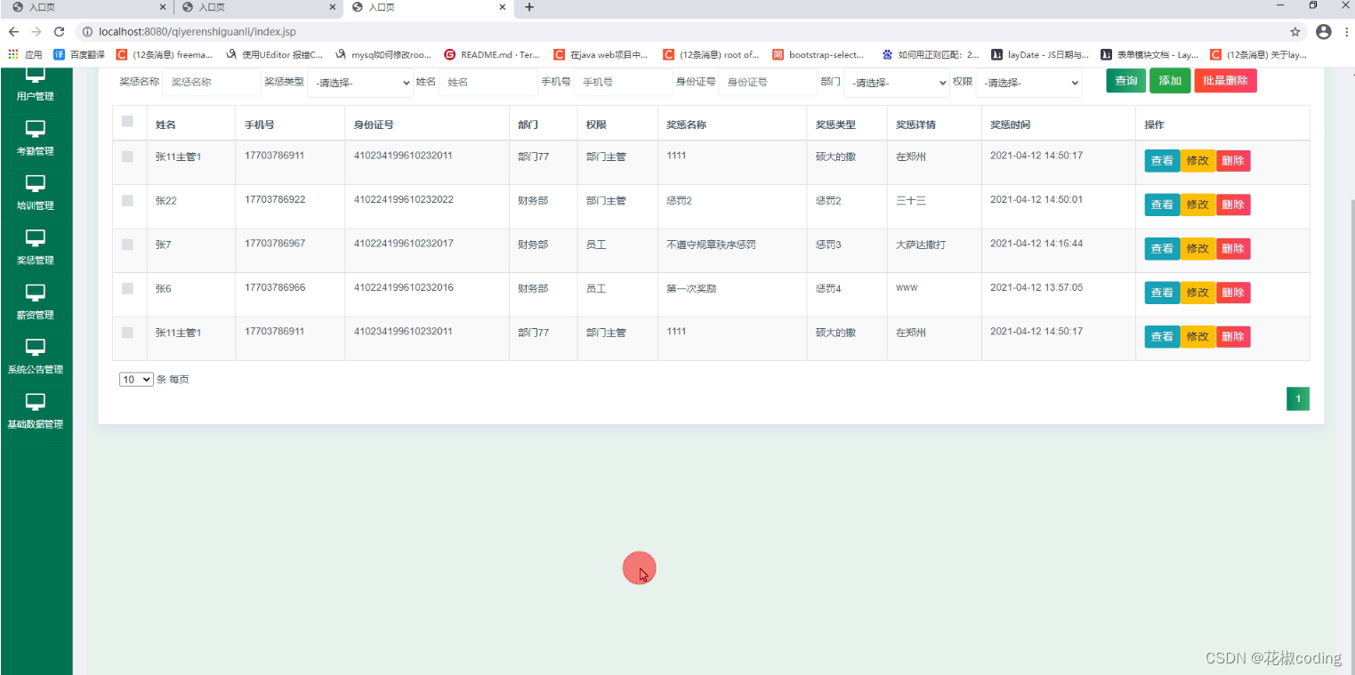1355x675 pixels.
Task: Open the 权限 filter dropdown
Action: (1028, 82)
